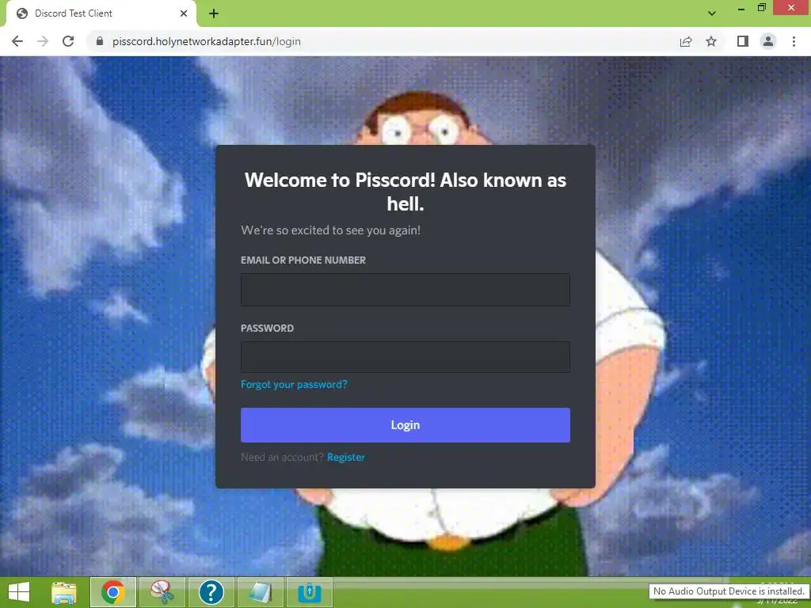Reload the Pisscord login page

point(68,41)
